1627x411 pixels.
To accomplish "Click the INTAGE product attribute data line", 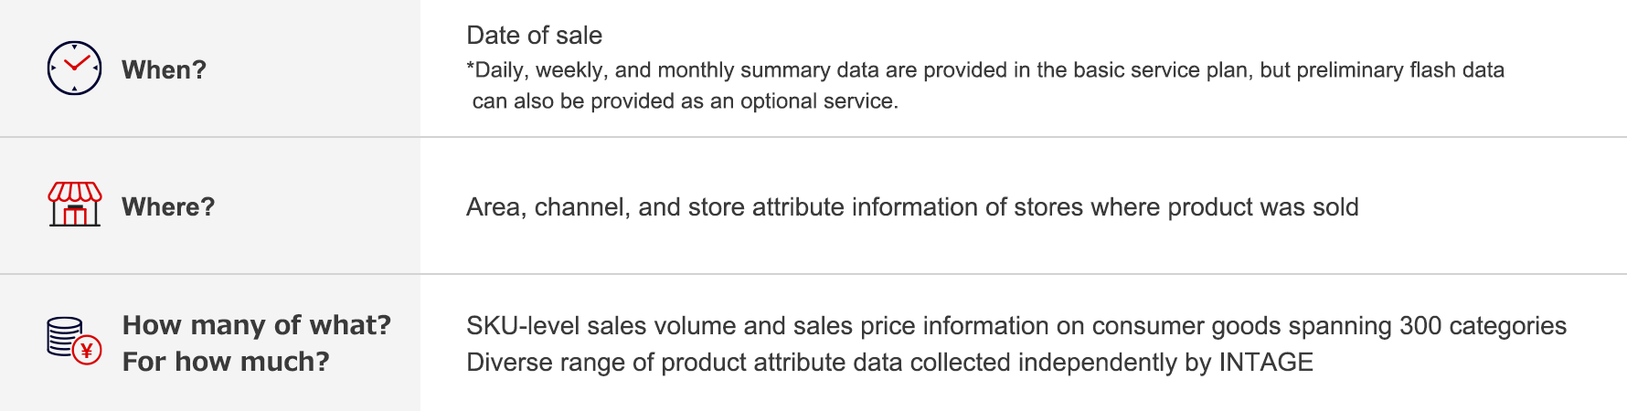I will point(889,363).
